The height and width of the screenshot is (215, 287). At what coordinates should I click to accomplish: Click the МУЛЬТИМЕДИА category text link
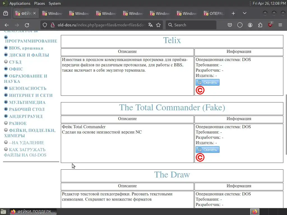pos(27,102)
